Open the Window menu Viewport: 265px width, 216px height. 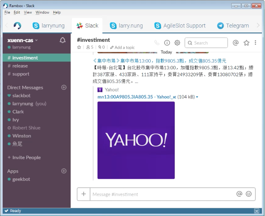(x=42, y=12)
